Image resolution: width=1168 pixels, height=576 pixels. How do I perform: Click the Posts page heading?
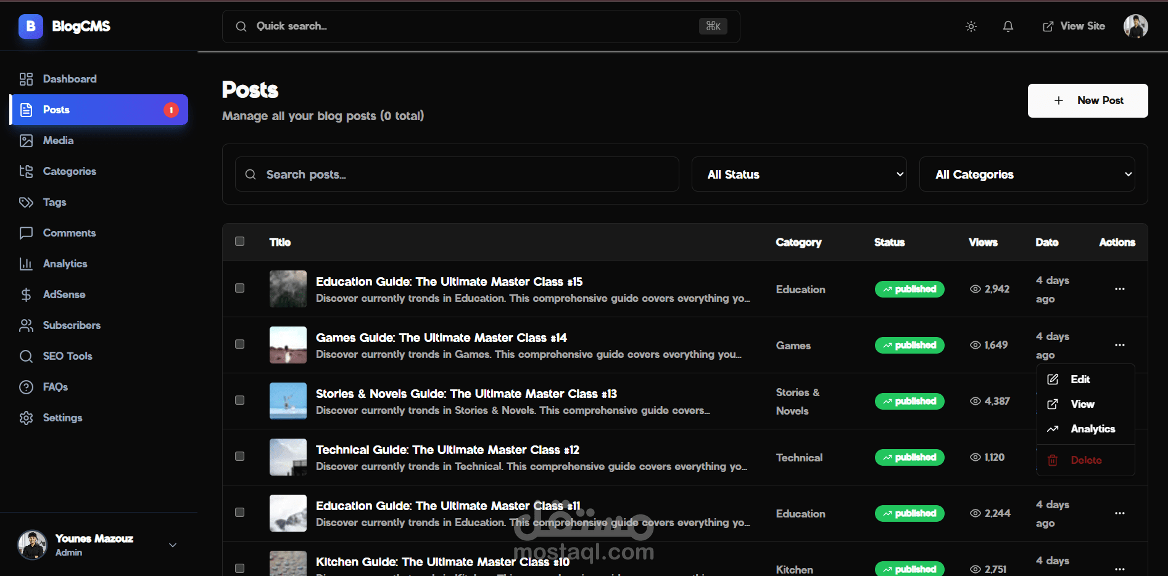[250, 90]
